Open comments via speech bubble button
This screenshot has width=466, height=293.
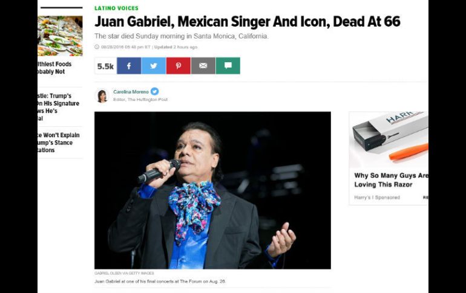click(x=228, y=66)
